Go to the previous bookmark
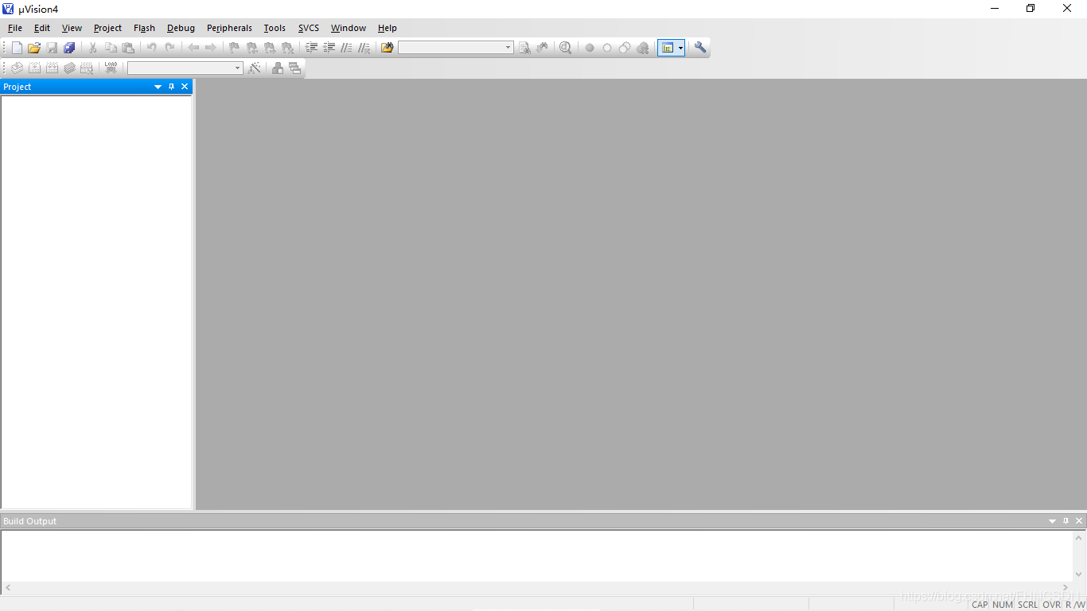This screenshot has width=1087, height=611. [252, 48]
